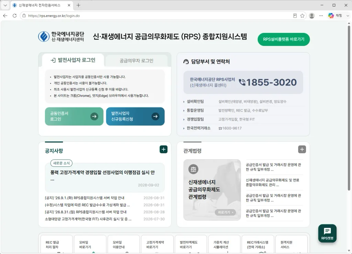Image resolution: width=352 pixels, height=254 pixels.
Task: Open the 풍력 고정가격계약 경쟁입찰 notice card
Action: (x=104, y=177)
